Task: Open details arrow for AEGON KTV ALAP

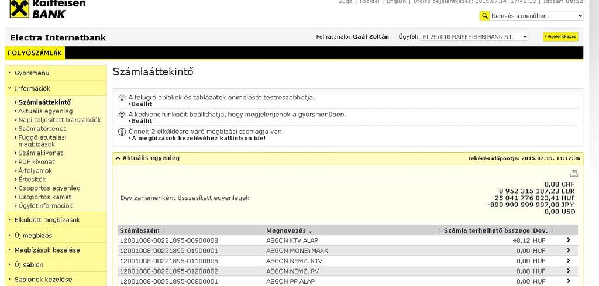Action: (x=569, y=240)
